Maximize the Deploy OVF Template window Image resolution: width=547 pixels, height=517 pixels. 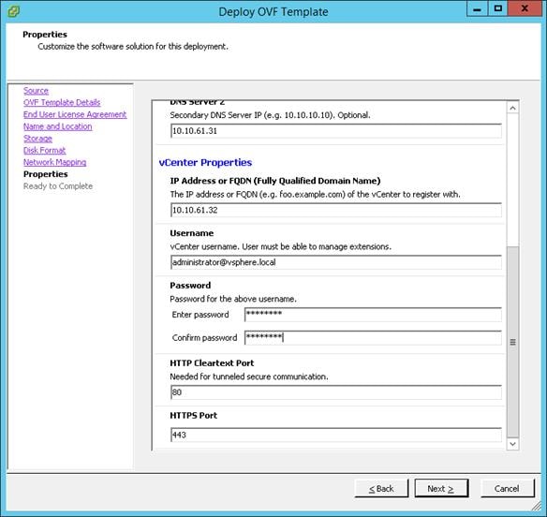tap(497, 8)
